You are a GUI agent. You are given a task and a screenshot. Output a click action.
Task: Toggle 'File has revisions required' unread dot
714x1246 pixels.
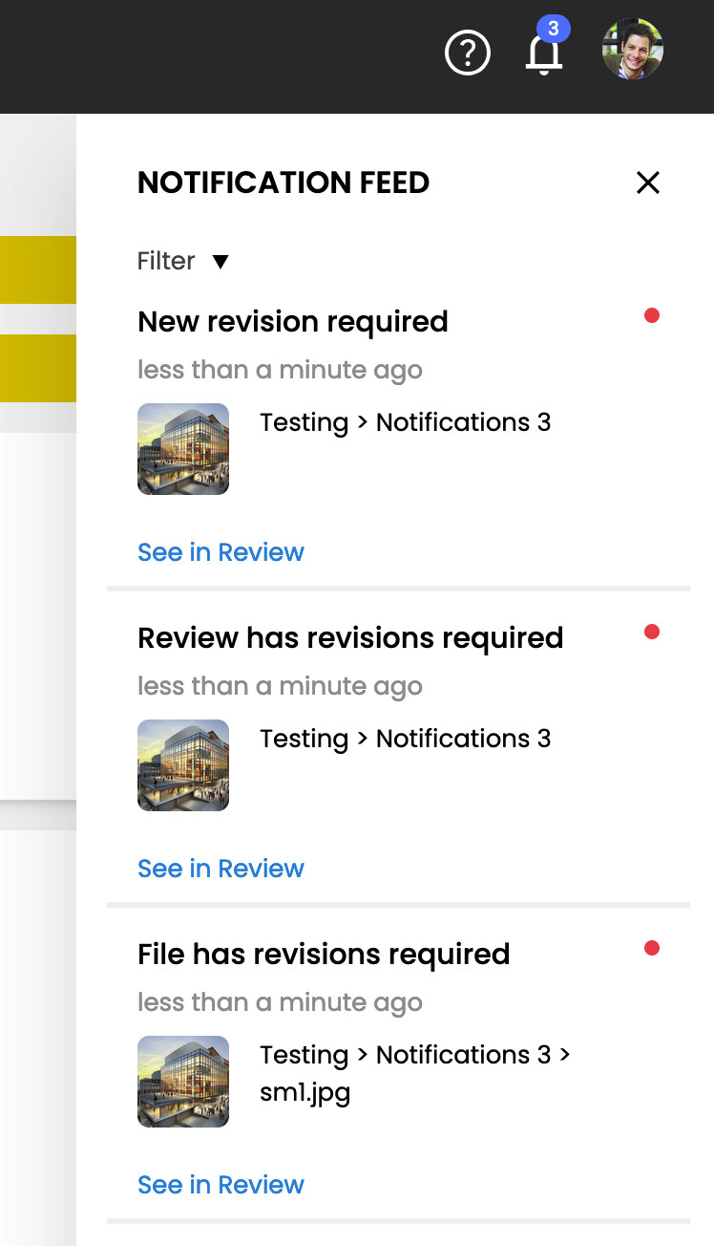click(652, 948)
